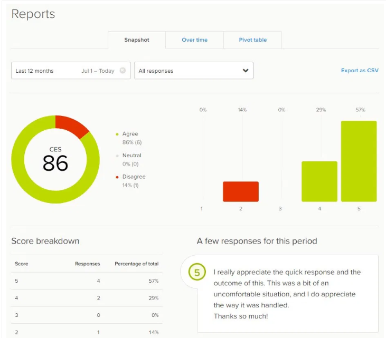This screenshot has height=338, width=386.
Task: Switch to the Over time tab
Action: (194, 40)
